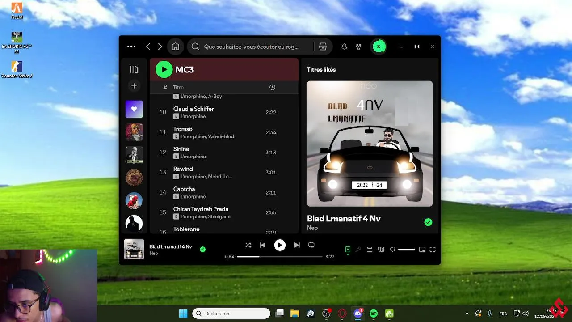Show hidden system tray icons

click(467, 314)
